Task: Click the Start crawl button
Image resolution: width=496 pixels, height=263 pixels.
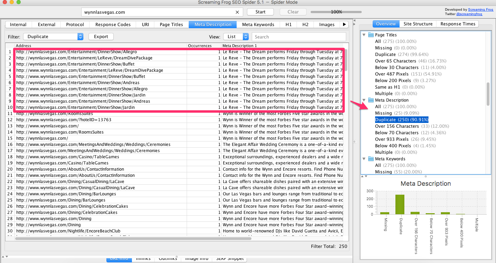Action: (260, 12)
